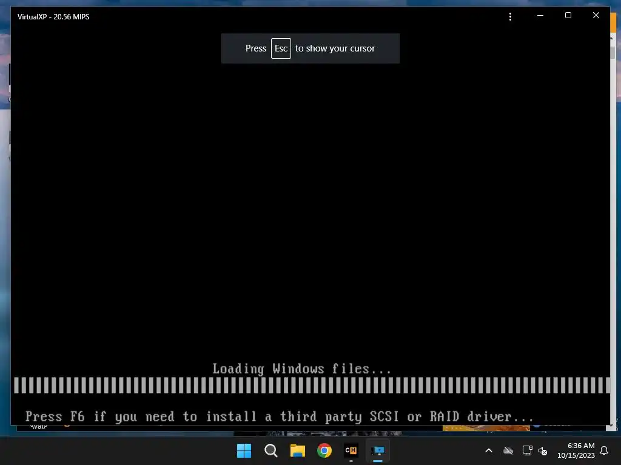Click the muted volume tray icon
The height and width of the screenshot is (465, 621).
(543, 450)
